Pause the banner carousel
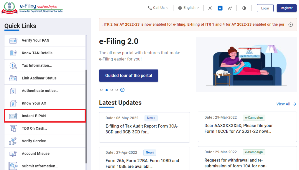This screenshot has height=170, width=299. pyautogui.click(x=122, y=90)
